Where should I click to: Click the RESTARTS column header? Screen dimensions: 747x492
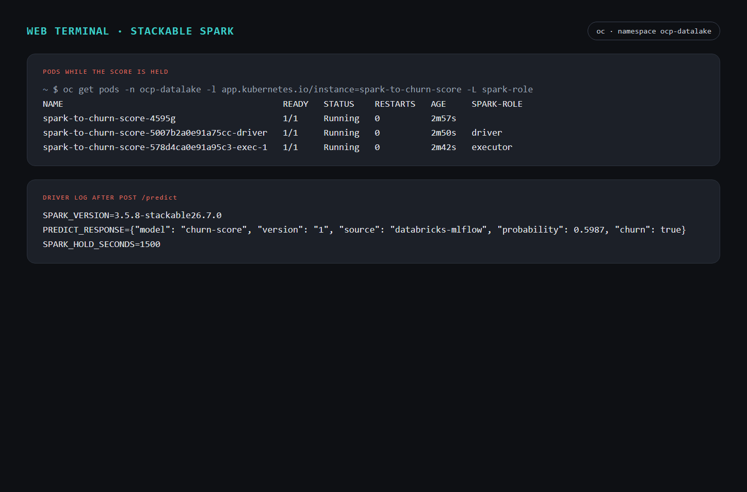click(x=395, y=104)
